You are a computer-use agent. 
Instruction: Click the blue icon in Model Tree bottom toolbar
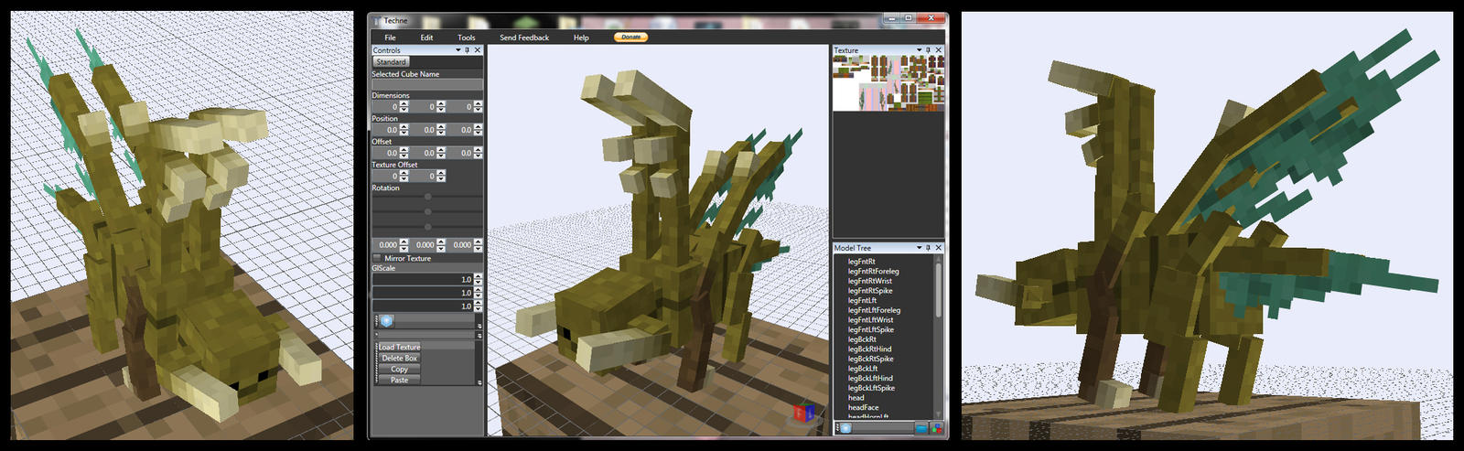tap(920, 428)
